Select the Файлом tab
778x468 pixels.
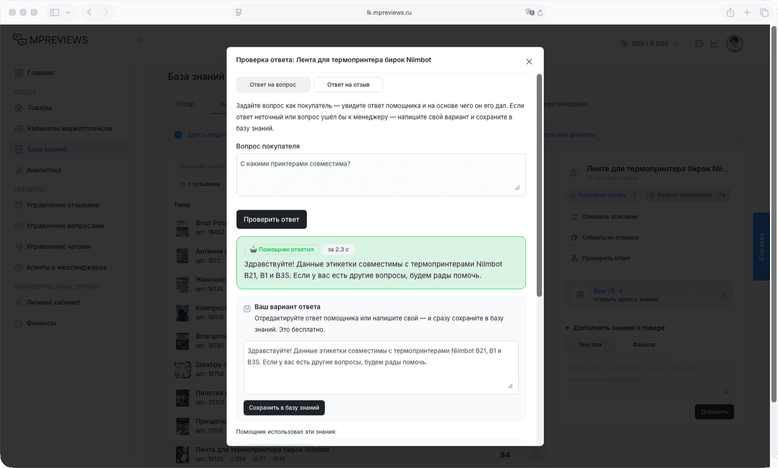coord(644,345)
